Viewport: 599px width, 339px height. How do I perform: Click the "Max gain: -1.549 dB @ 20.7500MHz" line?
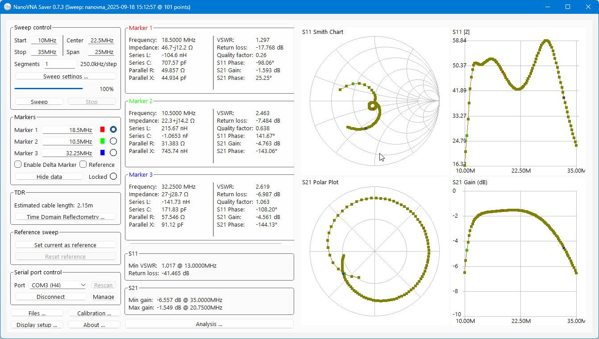tap(175, 307)
